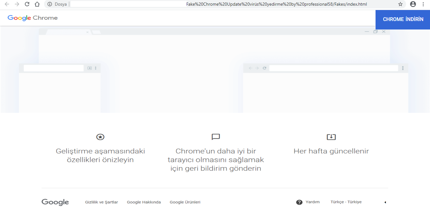430x213 pixels.
Task: Select the 'Her hafta güncellenir' text
Action: 331,151
